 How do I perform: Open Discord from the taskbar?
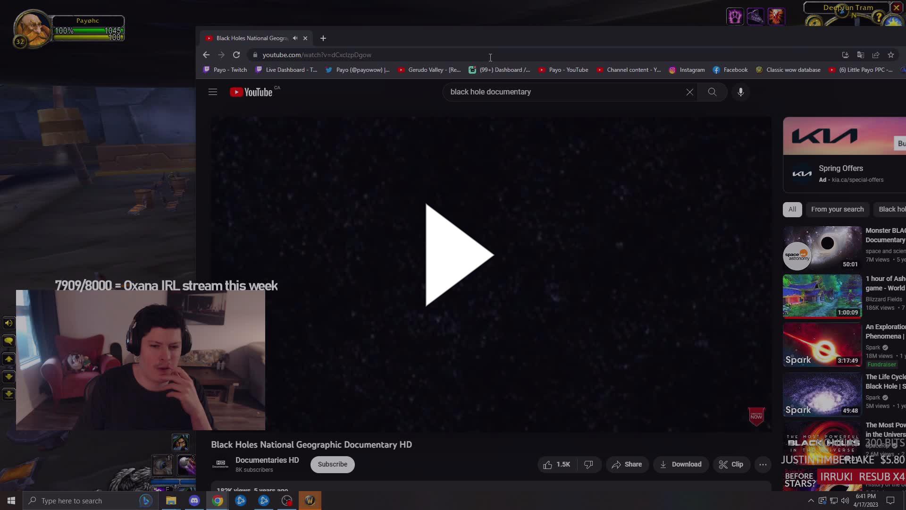(x=194, y=500)
